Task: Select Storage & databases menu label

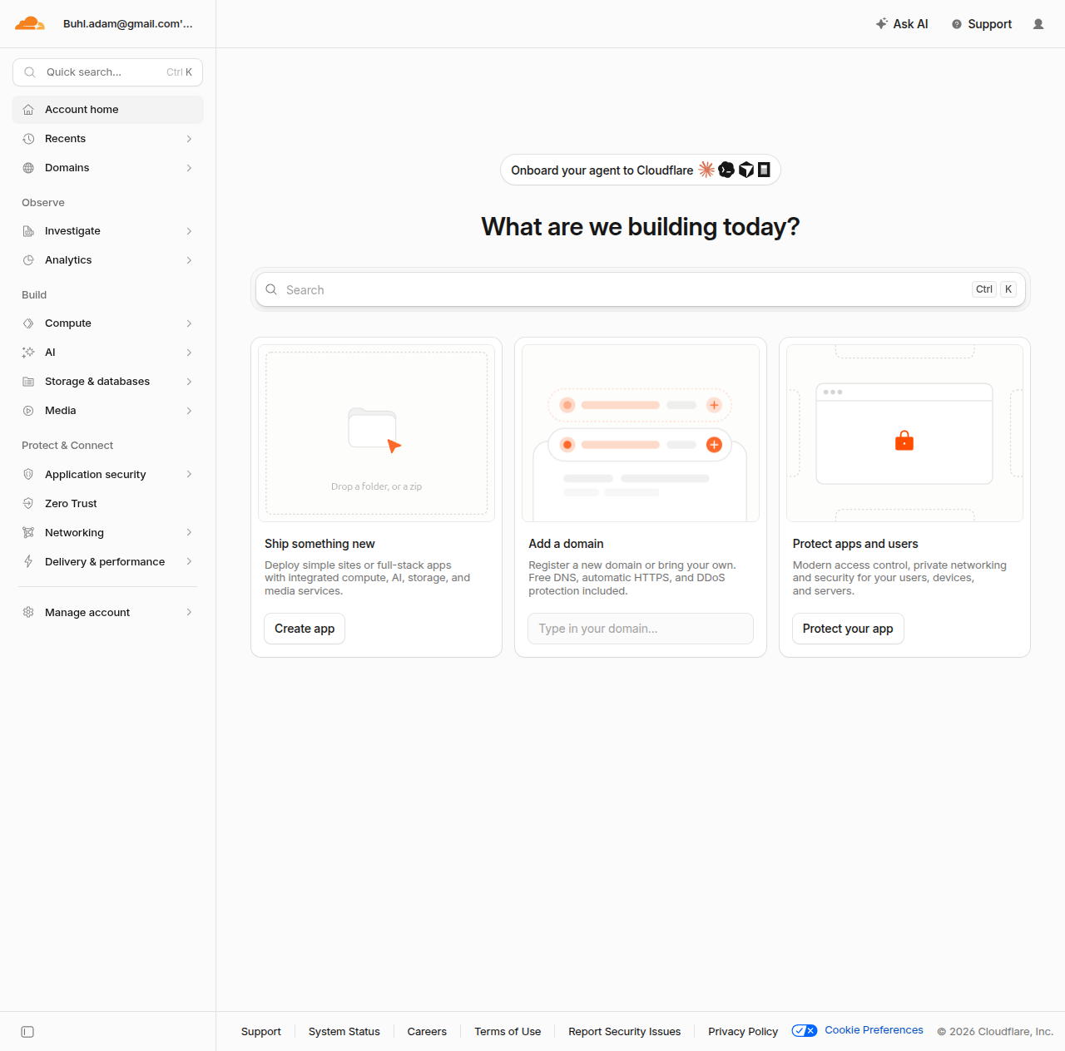Action: coord(97,382)
